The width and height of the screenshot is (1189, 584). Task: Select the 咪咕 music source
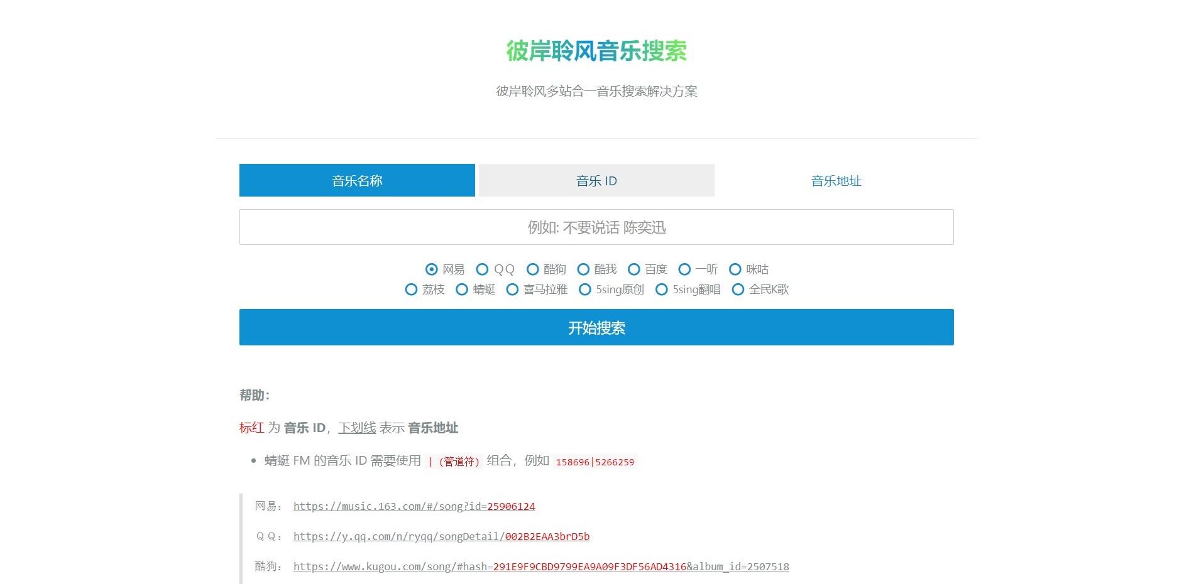click(735, 269)
